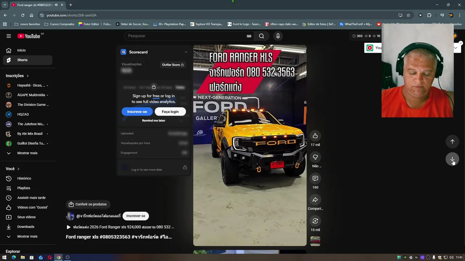Go back in browser history
The image size is (465, 261).
point(5,15)
